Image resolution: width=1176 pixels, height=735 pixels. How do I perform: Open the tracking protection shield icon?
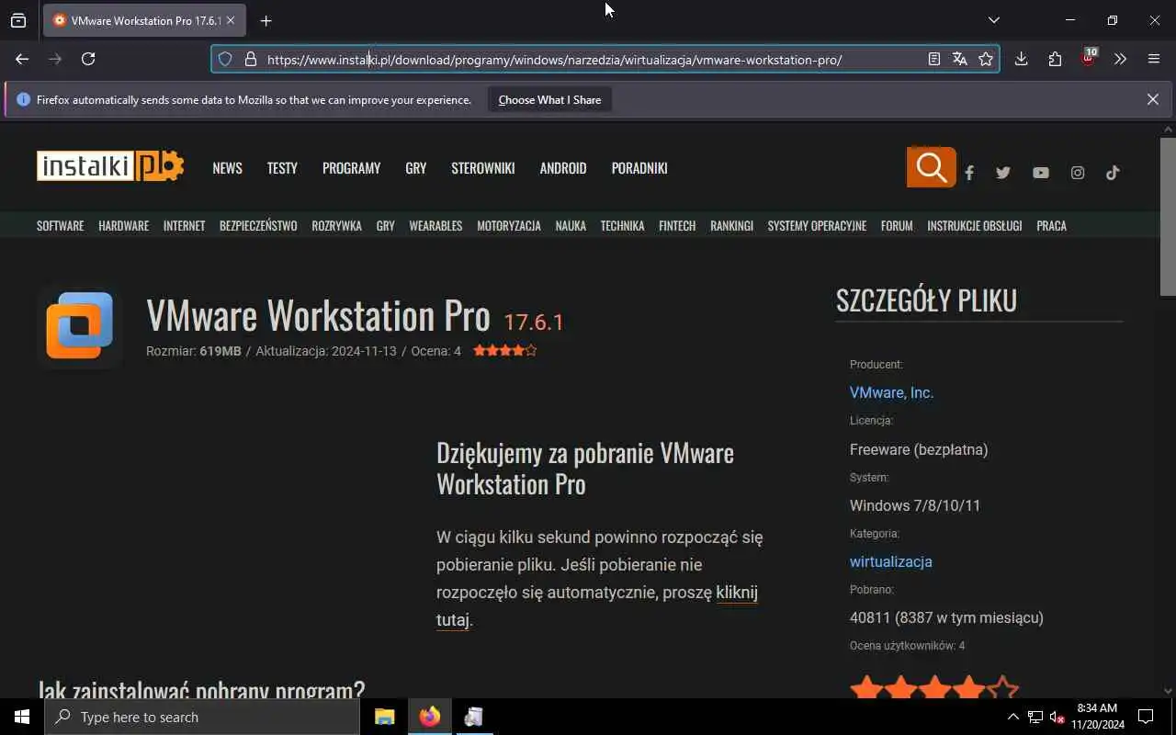tap(225, 60)
